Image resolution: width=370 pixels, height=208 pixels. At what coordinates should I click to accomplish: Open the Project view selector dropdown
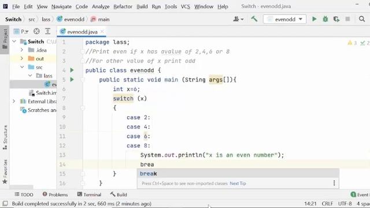click(21, 31)
